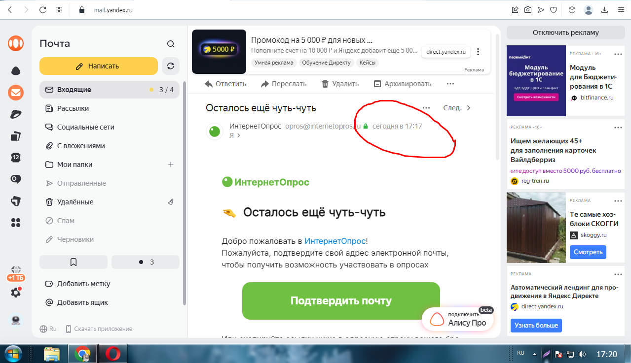This screenshot has height=363, width=631.
Task: Open browser downloads icon
Action: [x=604, y=10]
